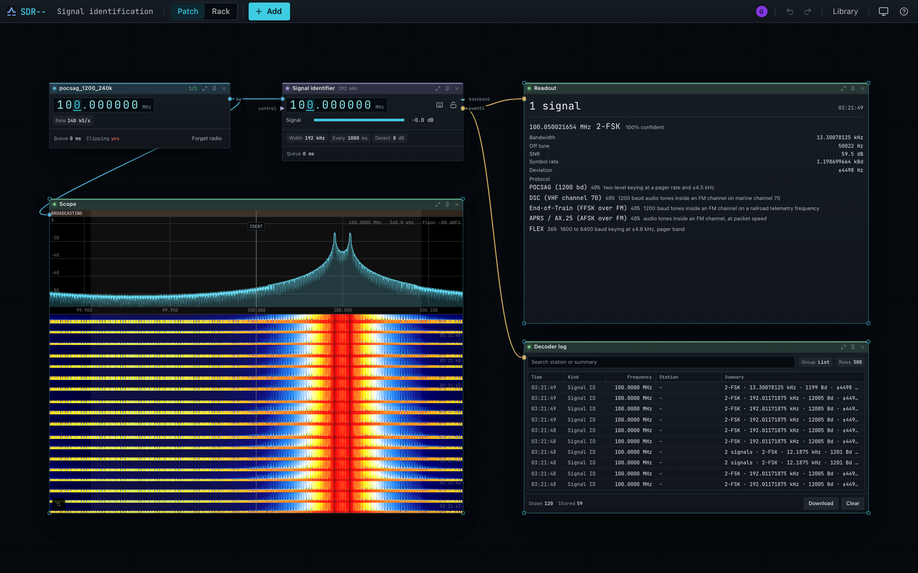Open the Group List selector
This screenshot has height=573, width=918.
point(815,362)
